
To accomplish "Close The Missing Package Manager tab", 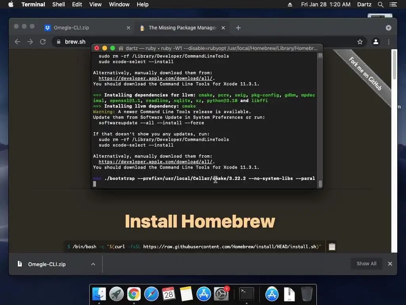I will [223, 28].
